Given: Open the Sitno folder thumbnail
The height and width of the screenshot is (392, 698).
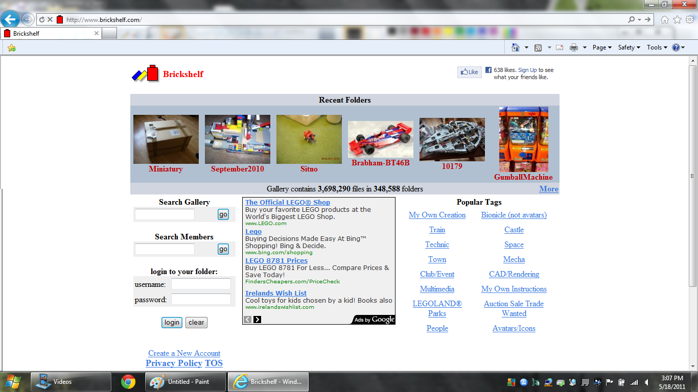Looking at the screenshot, I should [309, 139].
